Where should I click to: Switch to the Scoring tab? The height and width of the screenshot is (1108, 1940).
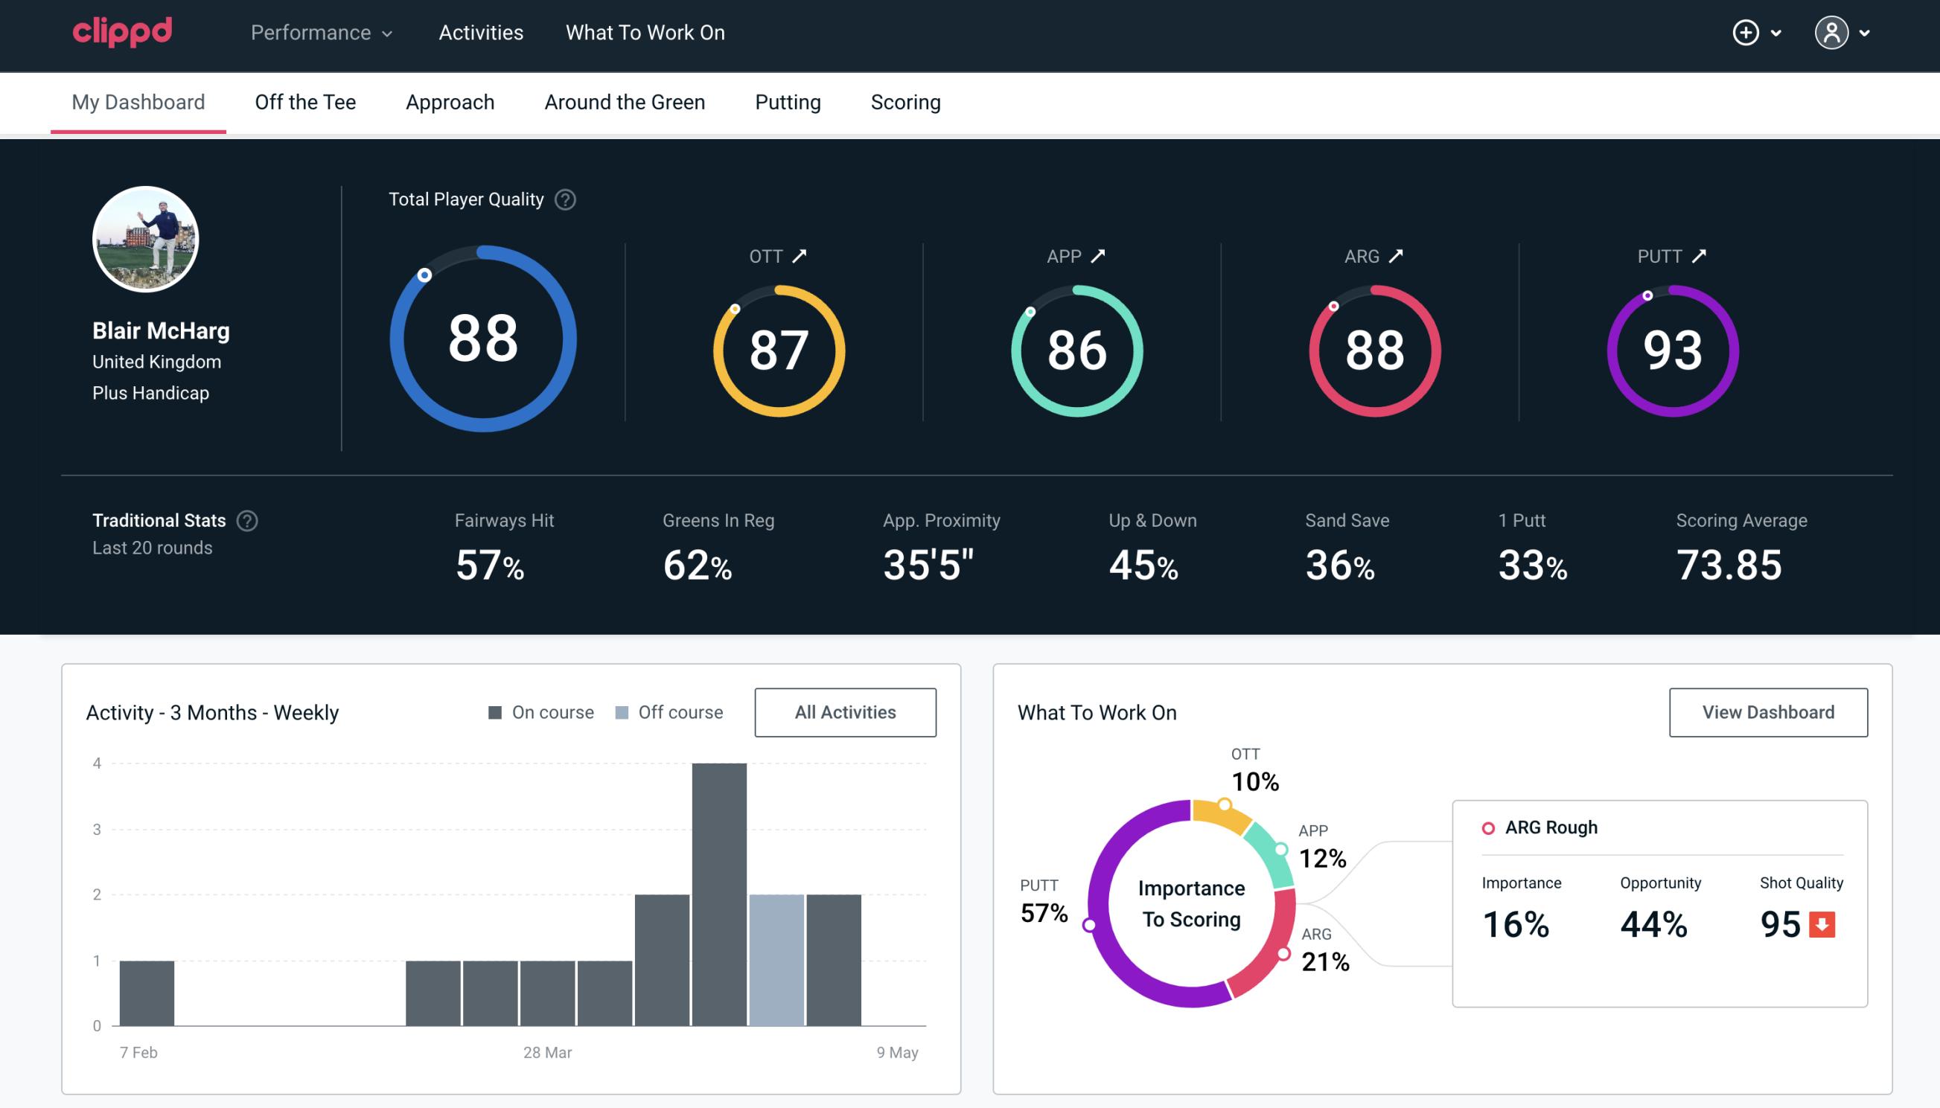pos(906,101)
